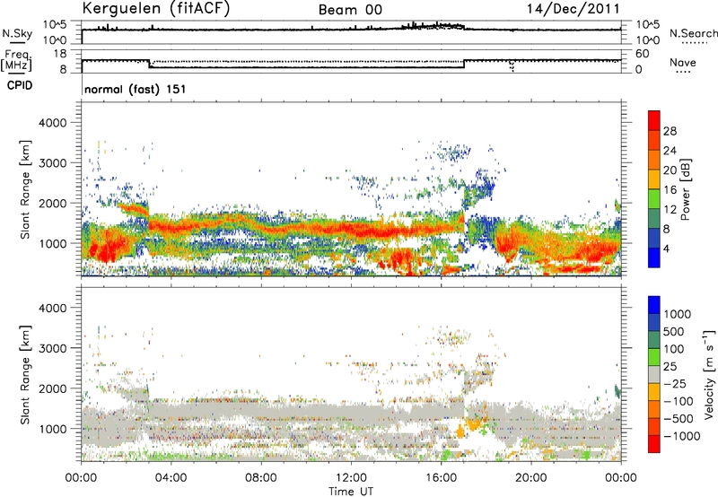Click the 'N.Search' legend label

point(693,33)
